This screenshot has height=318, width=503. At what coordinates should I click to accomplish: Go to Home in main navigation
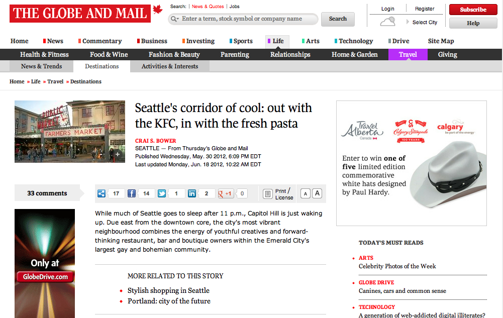tap(19, 41)
